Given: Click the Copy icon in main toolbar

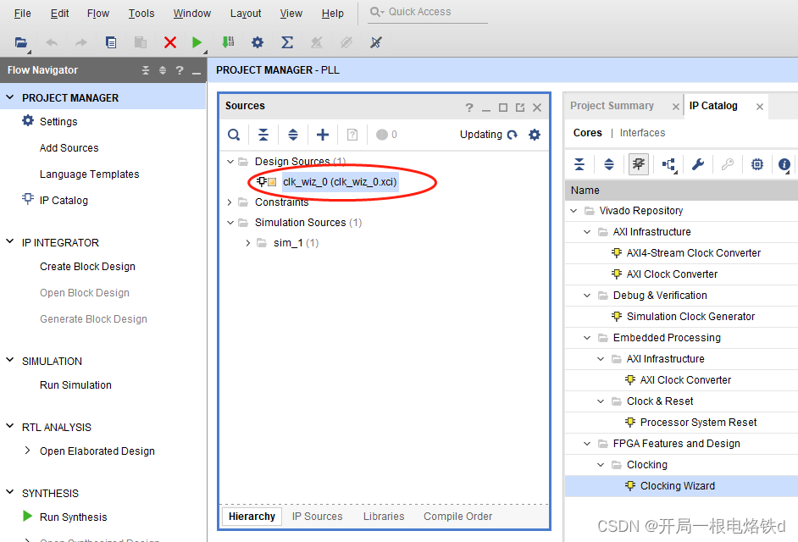Looking at the screenshot, I should 110,42.
